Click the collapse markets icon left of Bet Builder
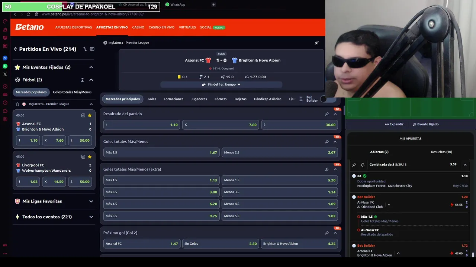This screenshot has width=476, height=267. click(x=301, y=99)
